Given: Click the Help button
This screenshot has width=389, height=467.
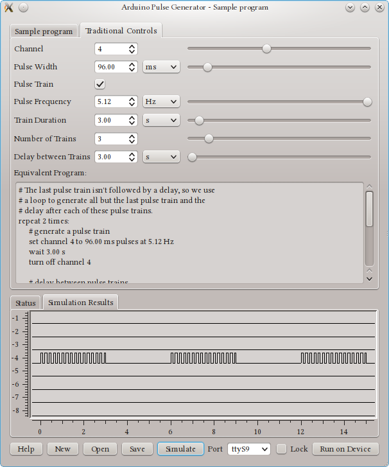Looking at the screenshot, I should coord(26,449).
